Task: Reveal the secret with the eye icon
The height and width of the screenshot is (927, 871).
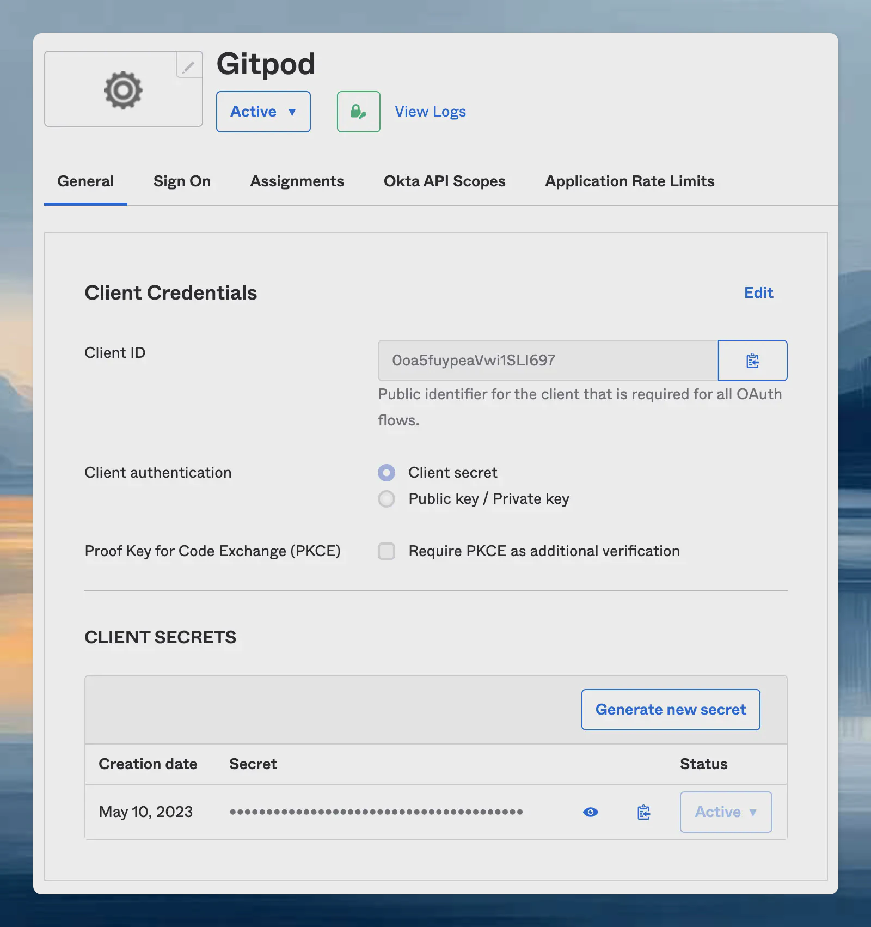Action: coord(591,812)
